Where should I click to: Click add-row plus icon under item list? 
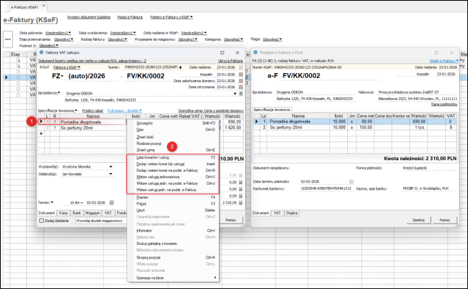(41, 134)
